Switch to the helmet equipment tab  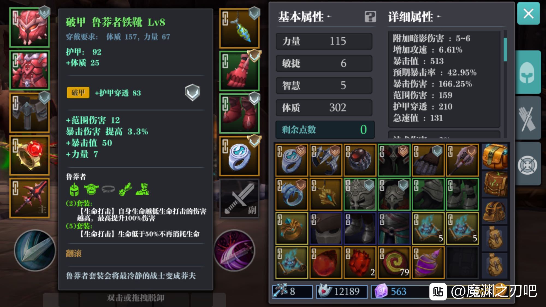[x=527, y=72]
